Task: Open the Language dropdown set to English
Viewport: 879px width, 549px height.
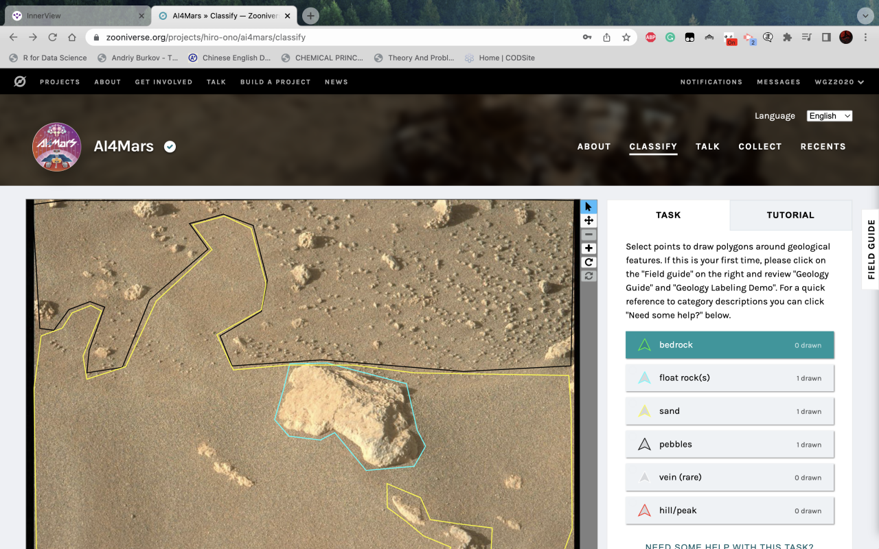Action: 830,116
